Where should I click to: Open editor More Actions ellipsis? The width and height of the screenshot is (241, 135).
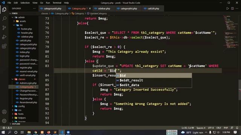pos(237,9)
